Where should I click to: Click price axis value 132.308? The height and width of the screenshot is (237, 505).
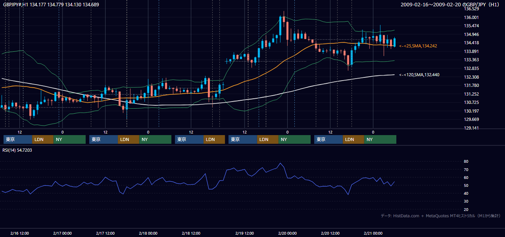point(471,77)
